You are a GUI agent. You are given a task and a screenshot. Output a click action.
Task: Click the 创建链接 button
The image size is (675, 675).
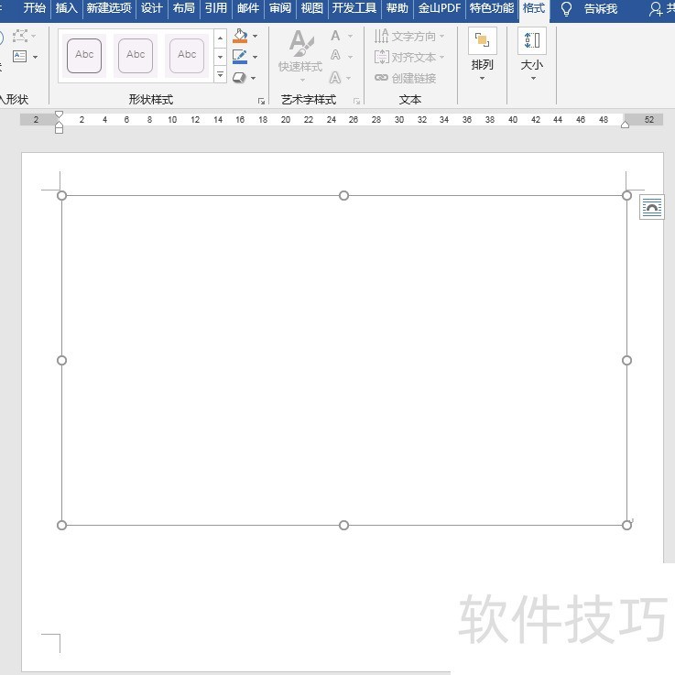[405, 78]
